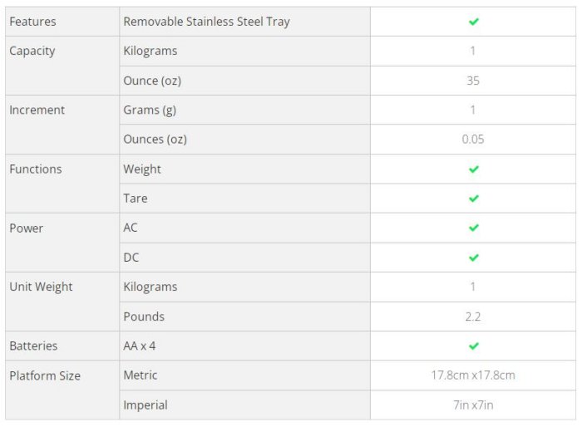The image size is (582, 427).
Task: Click the Grams (g) label cell
Action: point(150,110)
